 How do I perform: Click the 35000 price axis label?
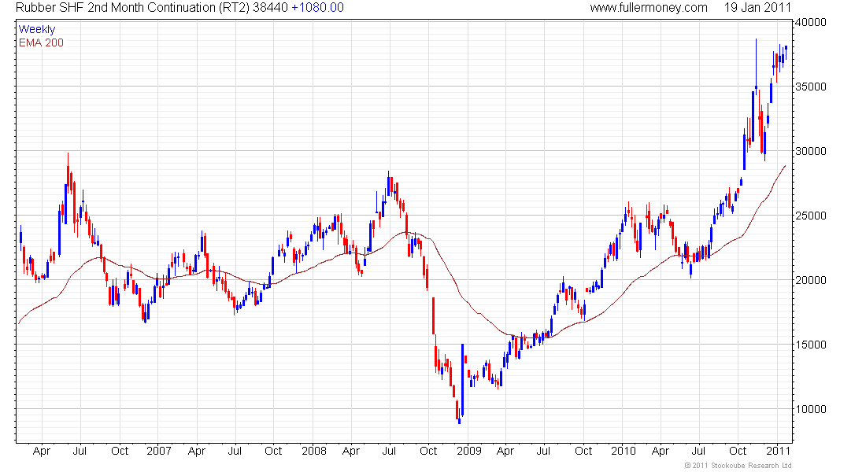(x=812, y=87)
